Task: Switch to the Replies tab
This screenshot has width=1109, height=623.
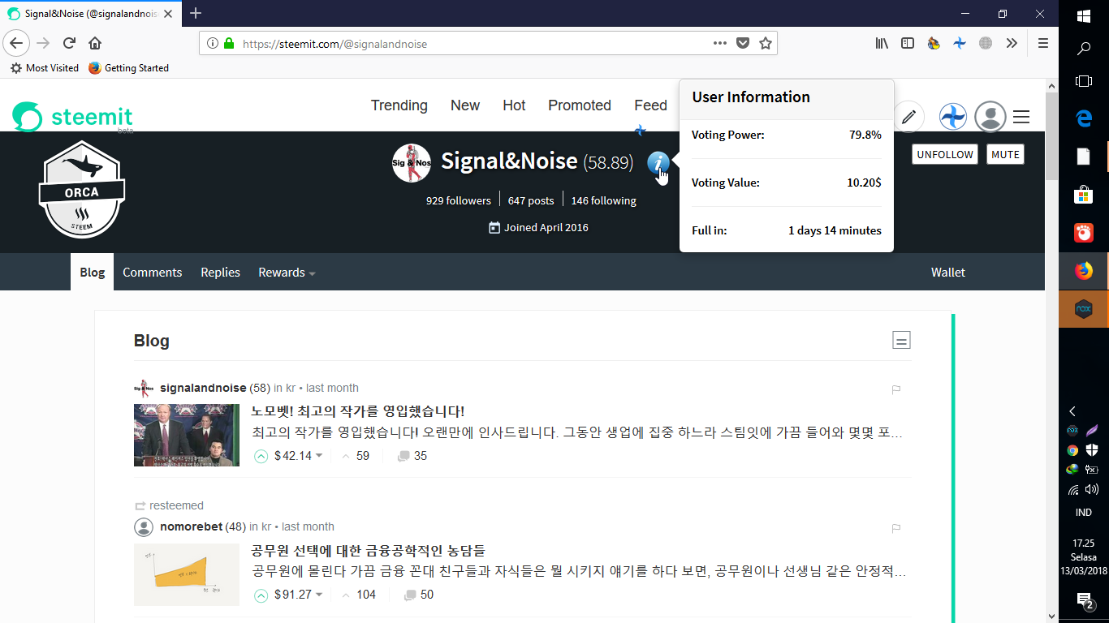Action: [220, 273]
